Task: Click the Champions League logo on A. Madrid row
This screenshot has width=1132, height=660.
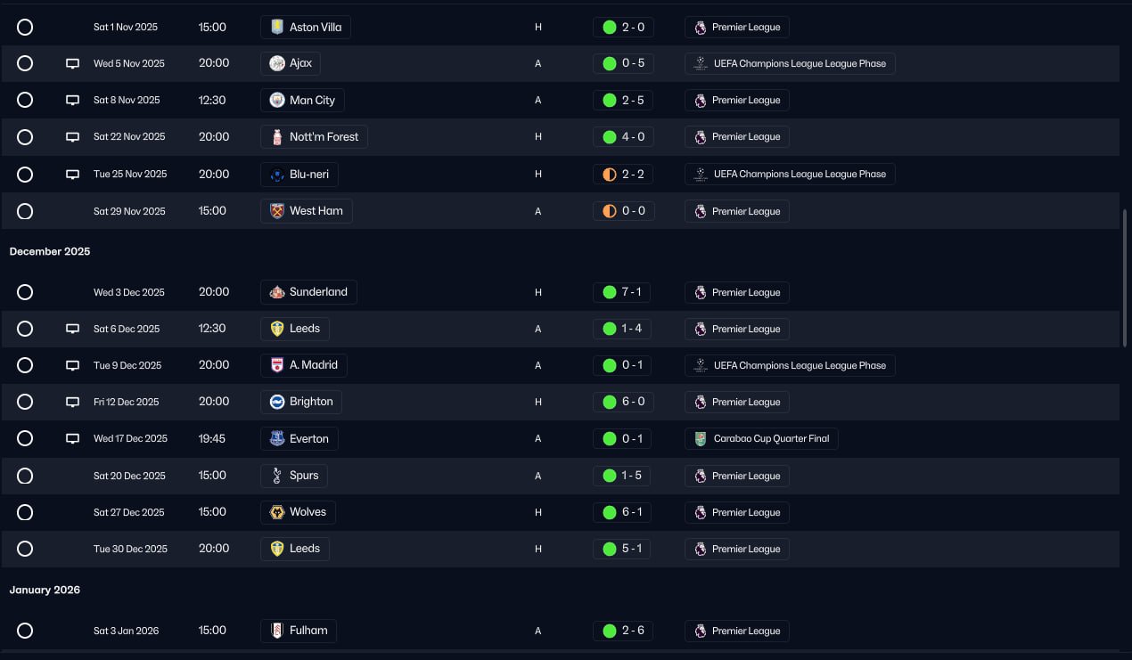Action: [701, 365]
